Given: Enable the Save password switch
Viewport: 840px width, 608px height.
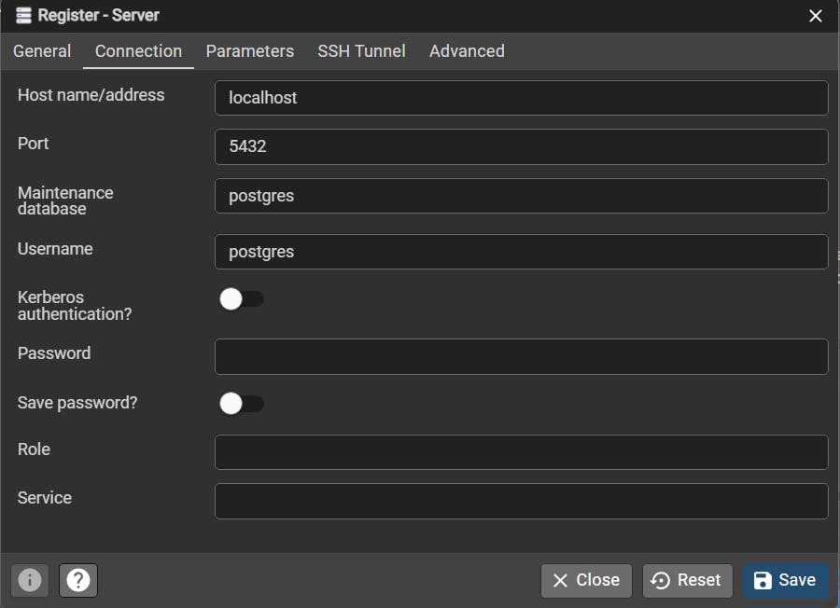Looking at the screenshot, I should point(241,404).
